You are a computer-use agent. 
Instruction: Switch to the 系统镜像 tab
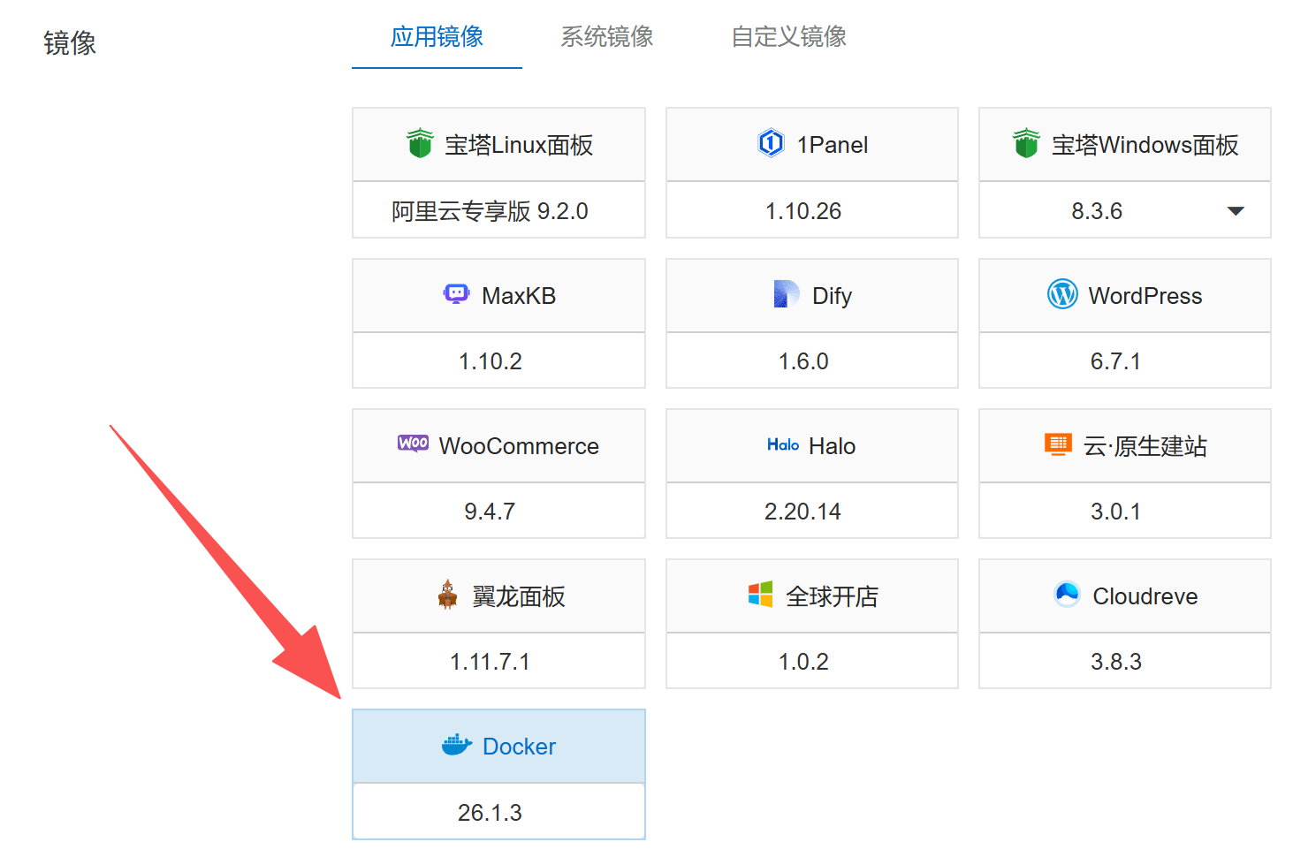[607, 36]
